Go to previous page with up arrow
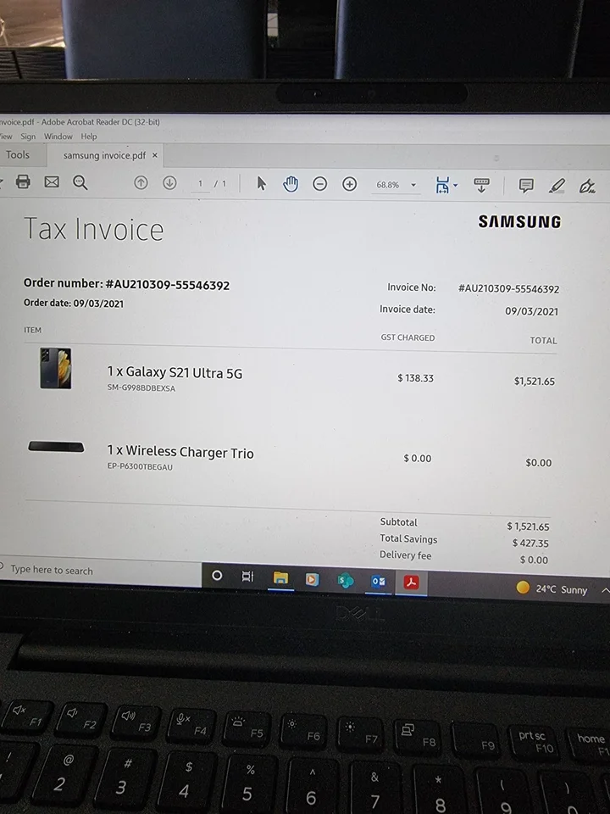Viewport: 610px width, 814px height. tap(141, 183)
